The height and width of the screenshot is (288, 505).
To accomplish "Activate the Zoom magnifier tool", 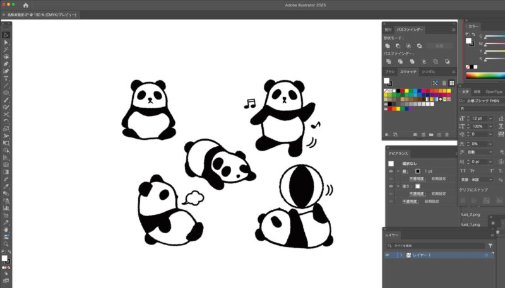I will tap(6, 244).
